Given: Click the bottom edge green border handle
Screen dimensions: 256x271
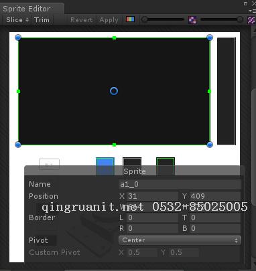Looking at the screenshot, I should pyautogui.click(x=114, y=145).
